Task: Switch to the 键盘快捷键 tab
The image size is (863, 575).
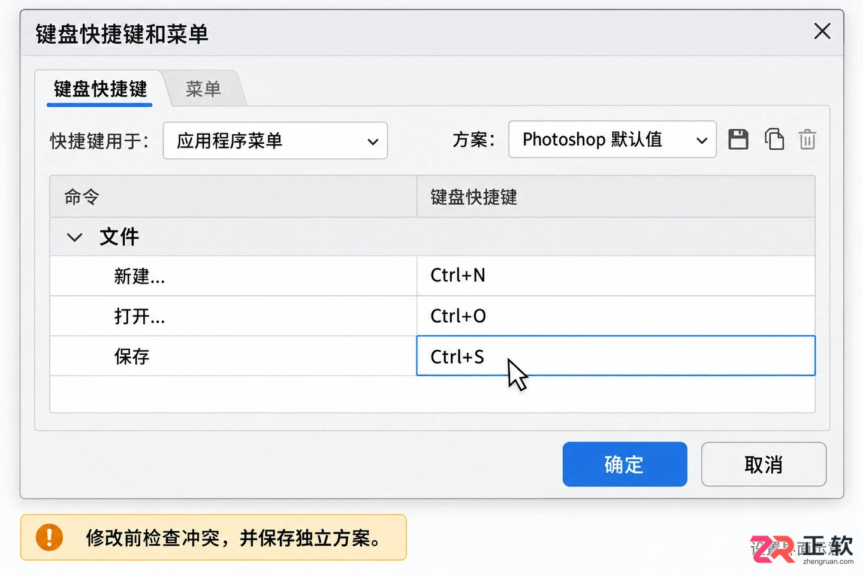Action: (x=100, y=89)
